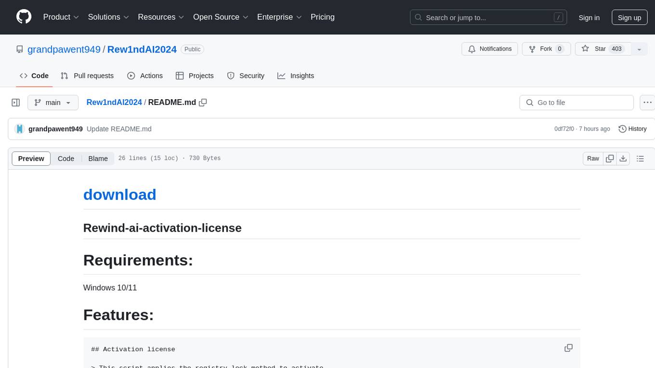This screenshot has width=655, height=368.
Task: Expand the Resources menu
Action: point(161,17)
